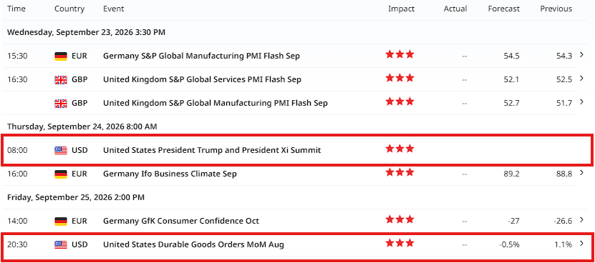Expand Durable Goods Orders MoM row chevron
This screenshot has width=595, height=263.
coord(581,244)
